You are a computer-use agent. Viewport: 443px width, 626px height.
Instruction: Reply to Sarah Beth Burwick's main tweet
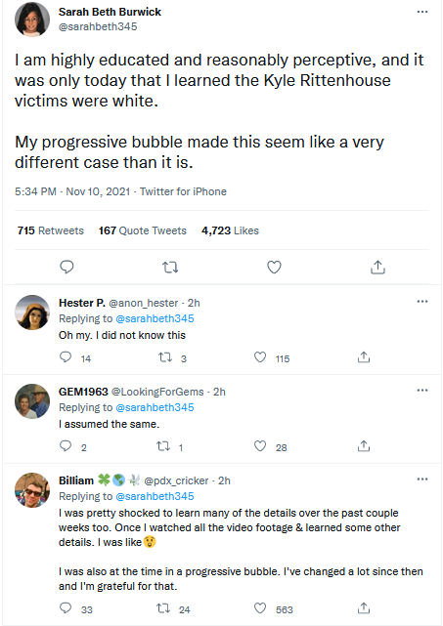pos(66,267)
